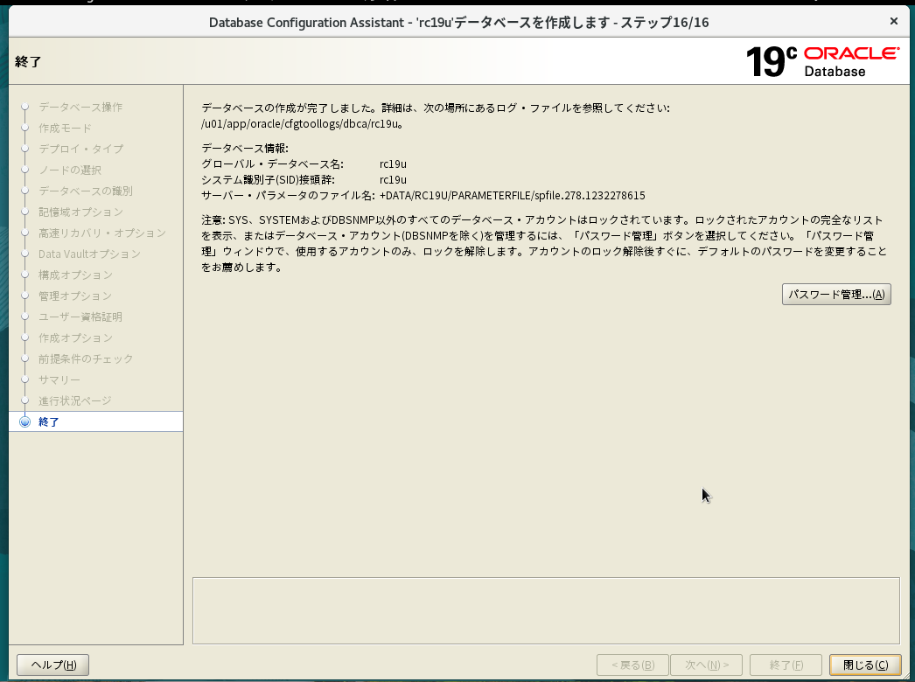The height and width of the screenshot is (682, 915).
Task: Click the システム識別子(SID)接頭辞 value rc19u
Action: pyautogui.click(x=393, y=180)
